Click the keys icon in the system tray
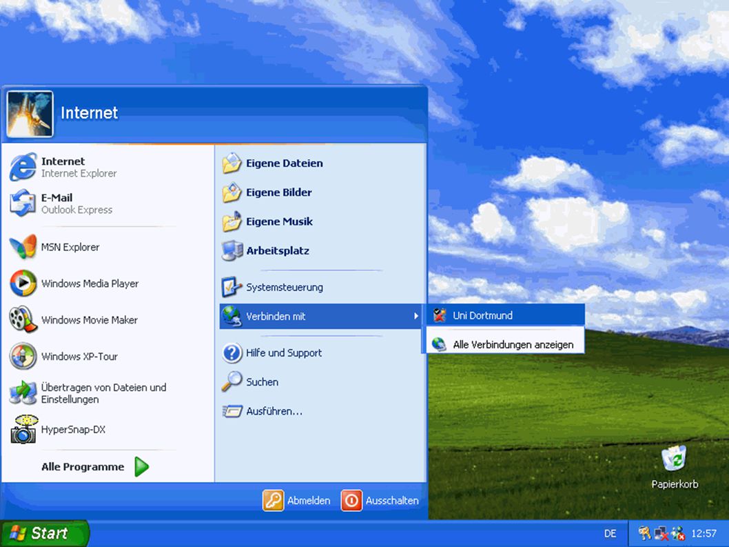Image resolution: width=729 pixels, height=547 pixels. tap(644, 533)
